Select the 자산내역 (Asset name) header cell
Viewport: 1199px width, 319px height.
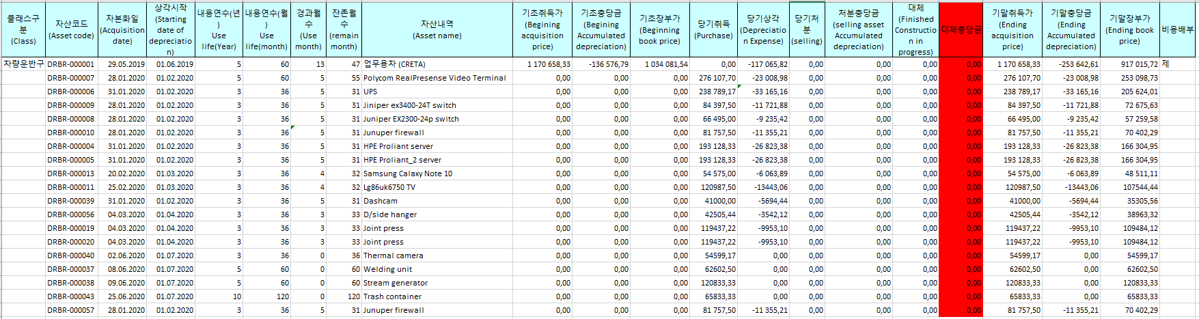[x=437, y=29]
